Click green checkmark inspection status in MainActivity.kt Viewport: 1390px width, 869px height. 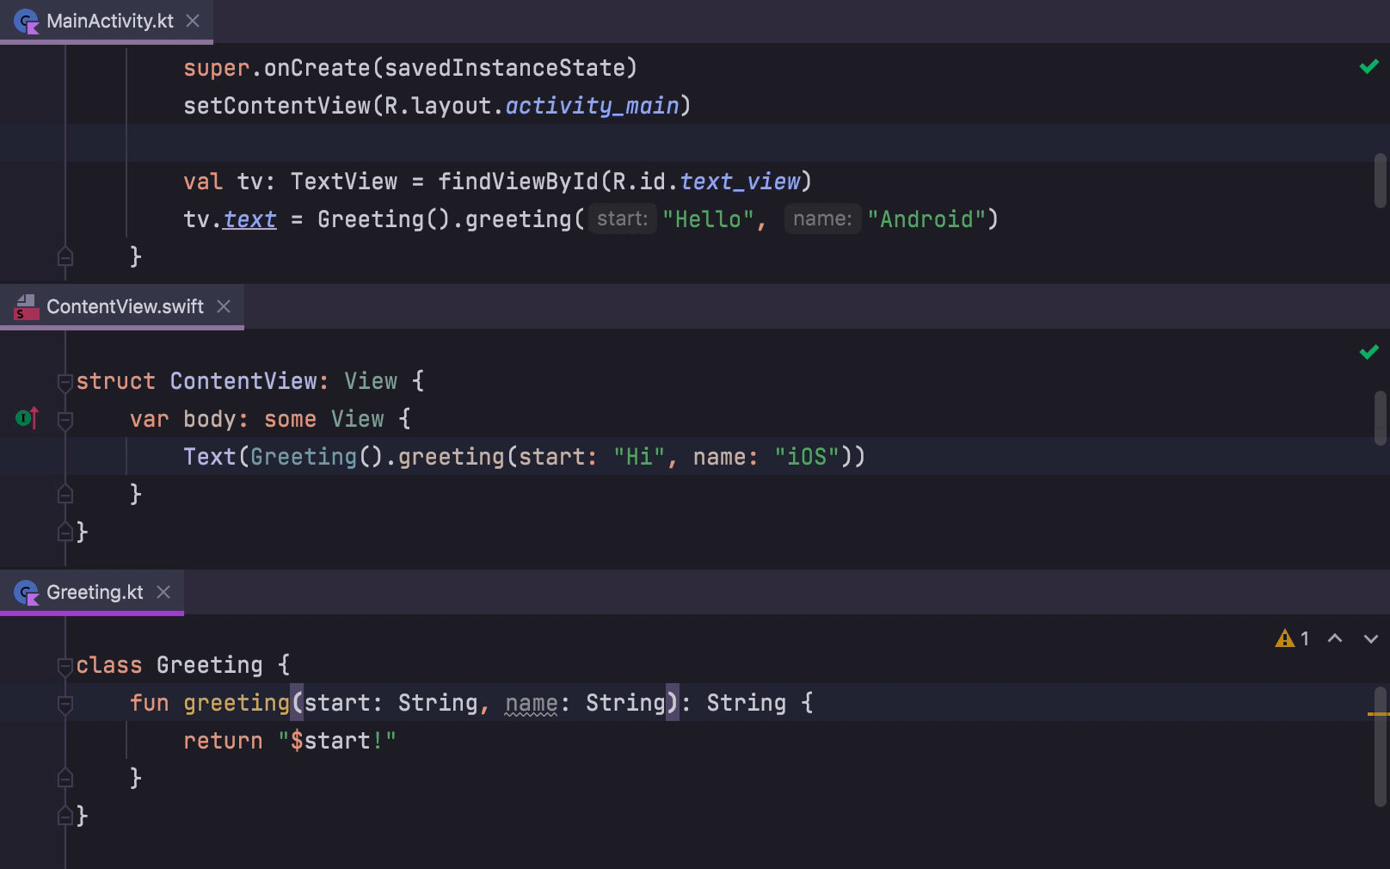(1368, 66)
